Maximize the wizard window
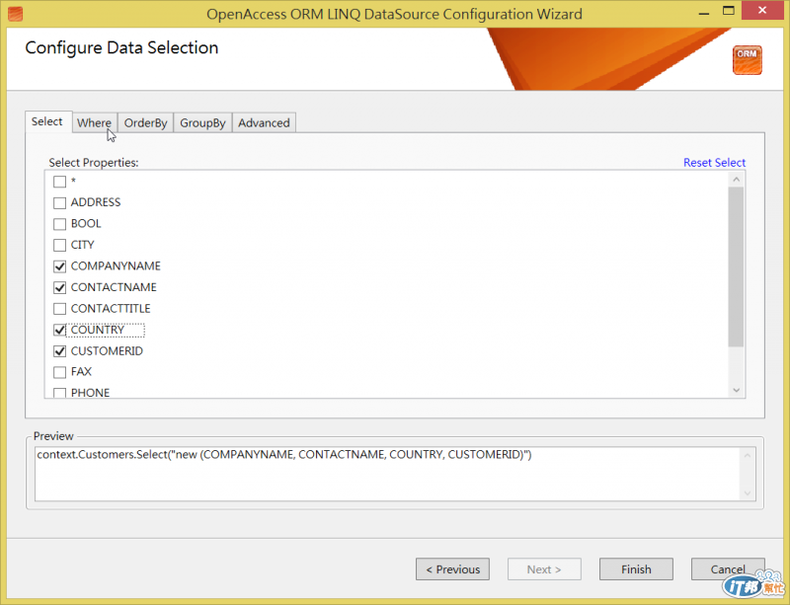Screen dimensions: 790x605 pos(729,11)
